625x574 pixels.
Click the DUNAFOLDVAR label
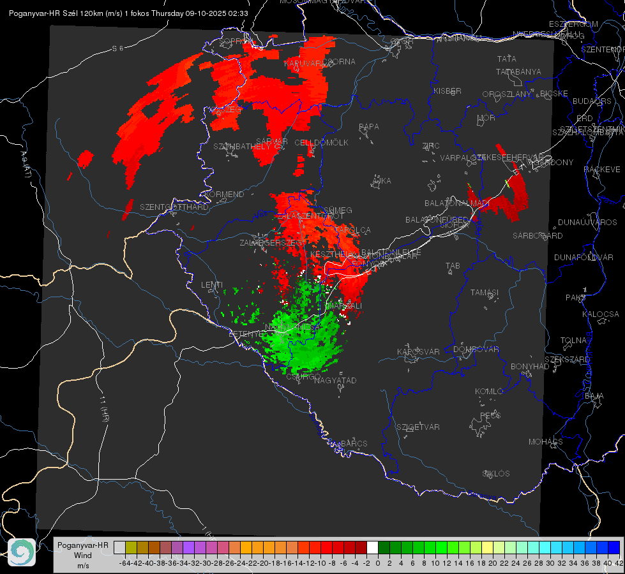click(x=584, y=257)
